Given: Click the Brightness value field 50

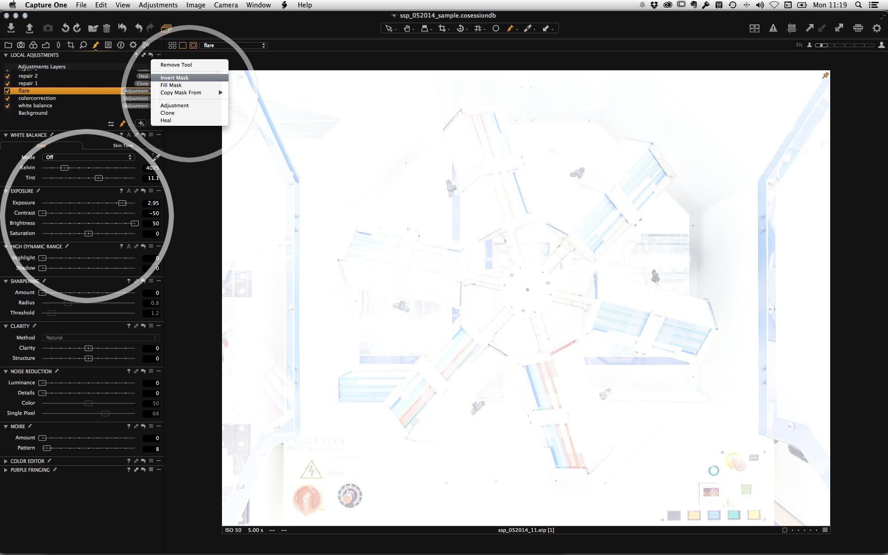Looking at the screenshot, I should (x=151, y=223).
